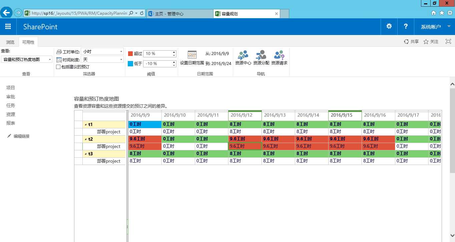Image resolution: width=455 pixels, height=242 pixels.
Task: Close the 容量规划 browser tab
Action: (x=277, y=14)
